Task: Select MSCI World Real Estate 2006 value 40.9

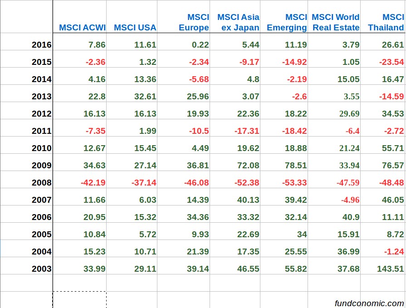Action: (x=351, y=217)
